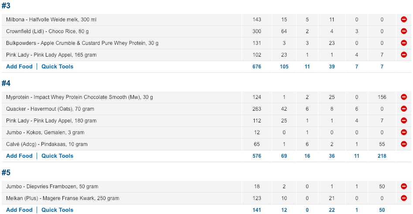Delete the Crownfield Choco Rice row

(404, 31)
